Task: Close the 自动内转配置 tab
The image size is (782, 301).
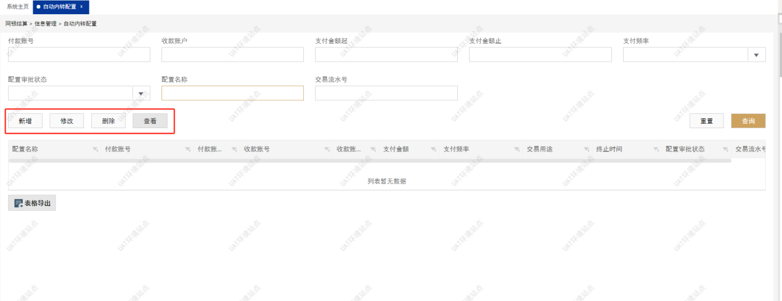Action: [x=81, y=7]
